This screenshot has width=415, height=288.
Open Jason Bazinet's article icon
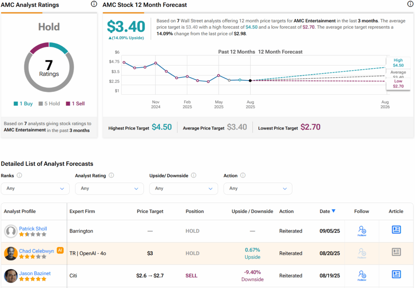click(396, 275)
